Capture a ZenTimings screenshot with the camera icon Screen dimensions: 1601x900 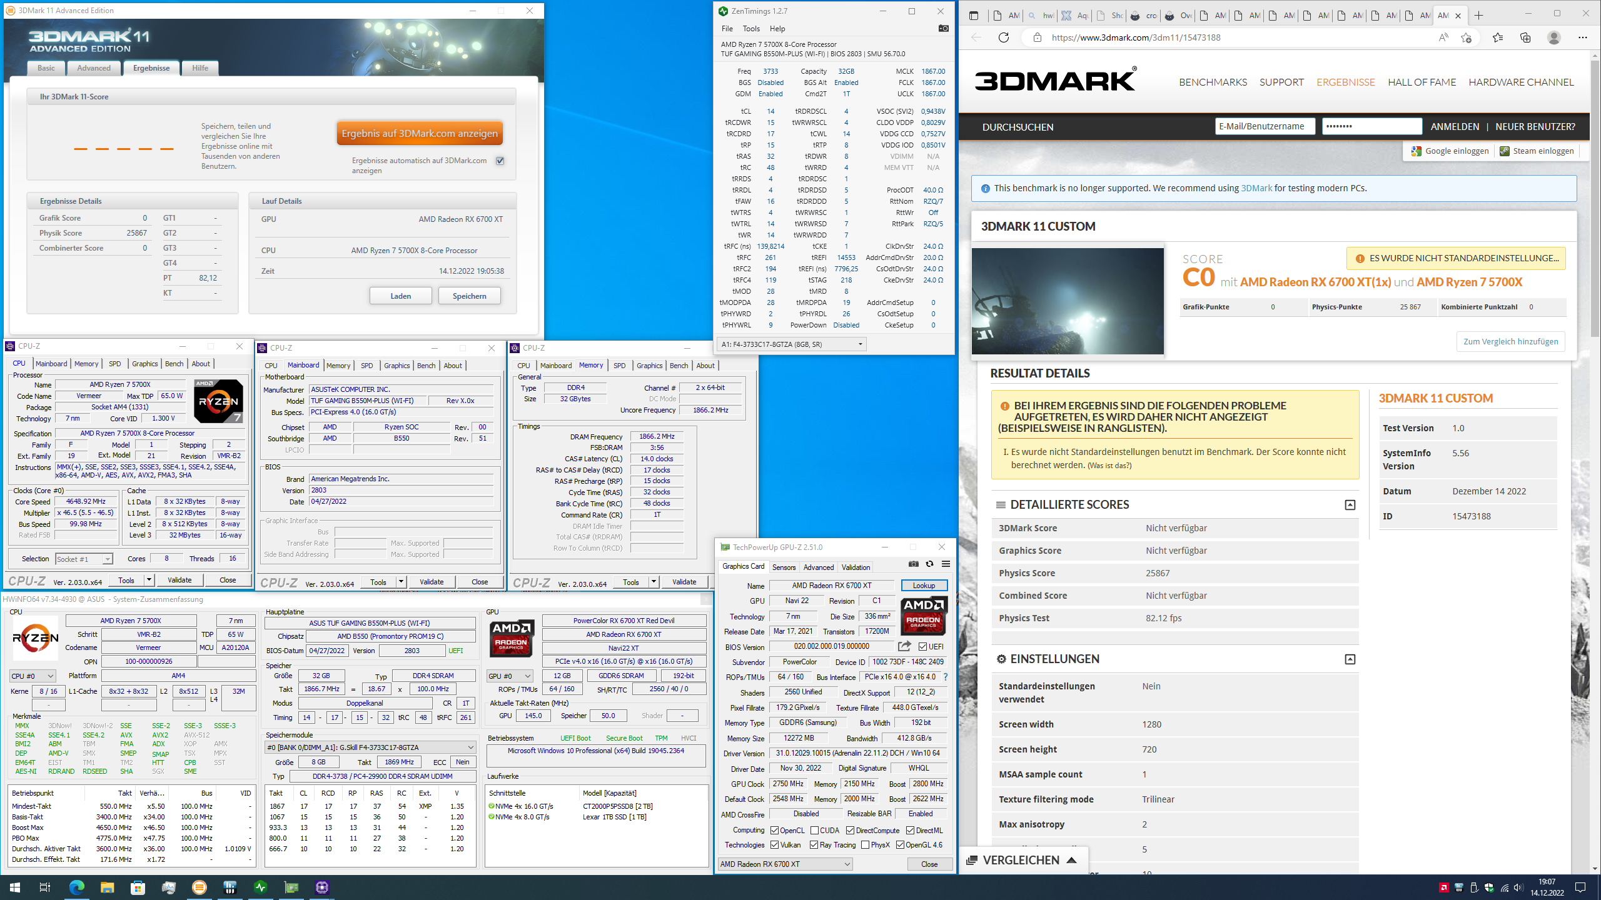click(x=944, y=29)
